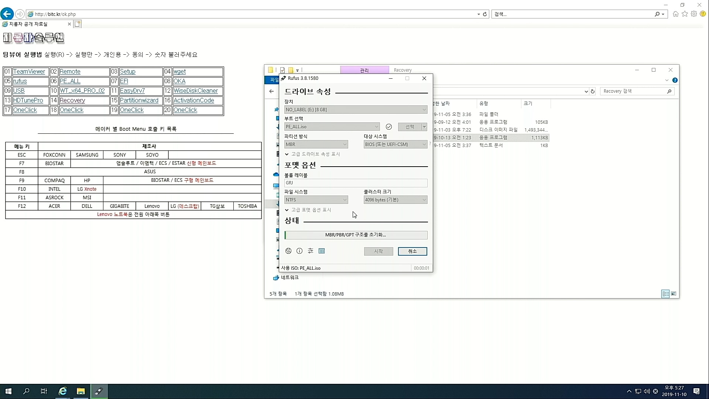
Task: Click Explorer refresh button
Action: tap(593, 91)
